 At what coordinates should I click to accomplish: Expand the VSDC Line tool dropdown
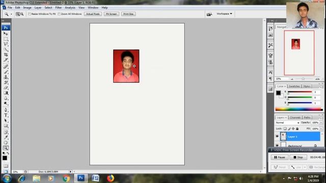(x=305, y=167)
